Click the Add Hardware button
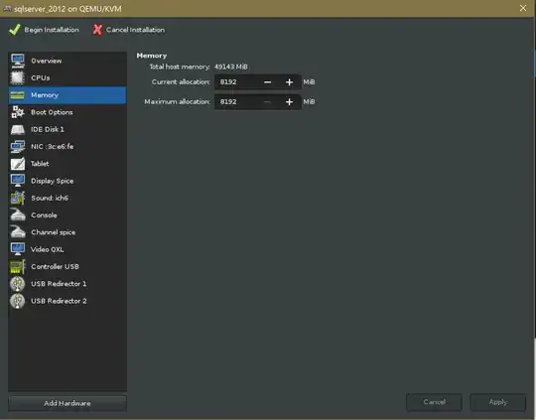This screenshot has width=536, height=420. (67, 403)
